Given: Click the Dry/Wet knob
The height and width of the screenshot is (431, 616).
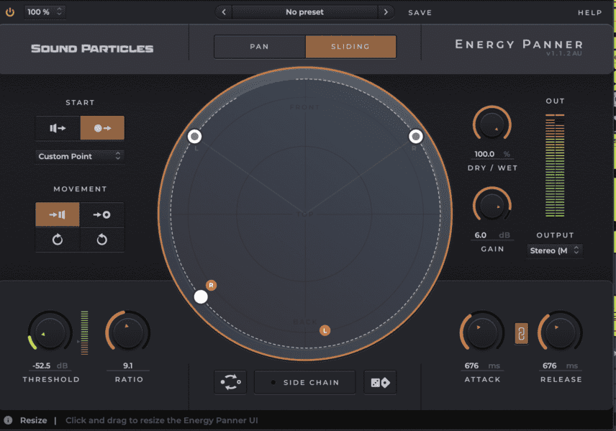Looking at the screenshot, I should (x=492, y=124).
